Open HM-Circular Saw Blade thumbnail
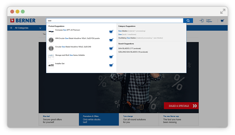The image size is (235, 135). click(51, 40)
